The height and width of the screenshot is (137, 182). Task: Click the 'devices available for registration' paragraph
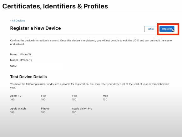89,86
